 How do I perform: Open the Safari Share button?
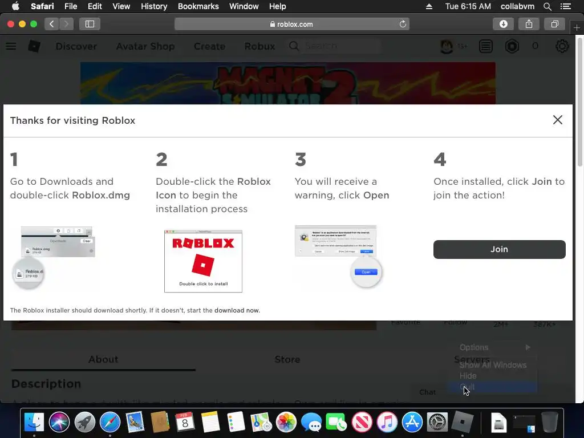click(x=529, y=24)
